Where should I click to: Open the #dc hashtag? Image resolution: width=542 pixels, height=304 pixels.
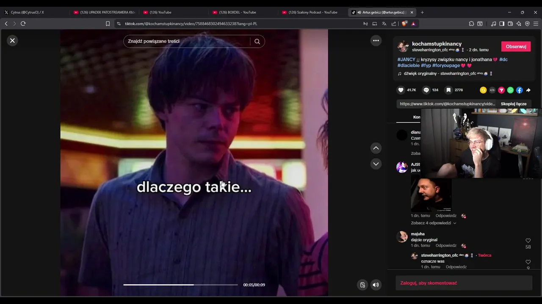[x=503, y=60]
